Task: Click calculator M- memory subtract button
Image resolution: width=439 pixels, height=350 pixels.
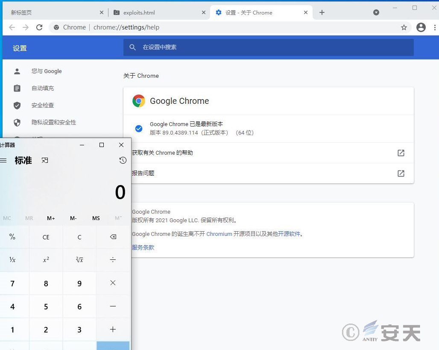Action: 73,218
